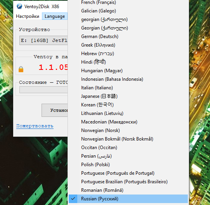Select Norwegian (Norsk)
This screenshot has height=205, width=210.
(x=128, y=130)
